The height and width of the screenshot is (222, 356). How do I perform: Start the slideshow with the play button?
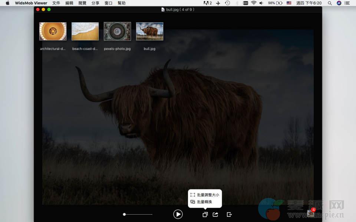[178, 214]
